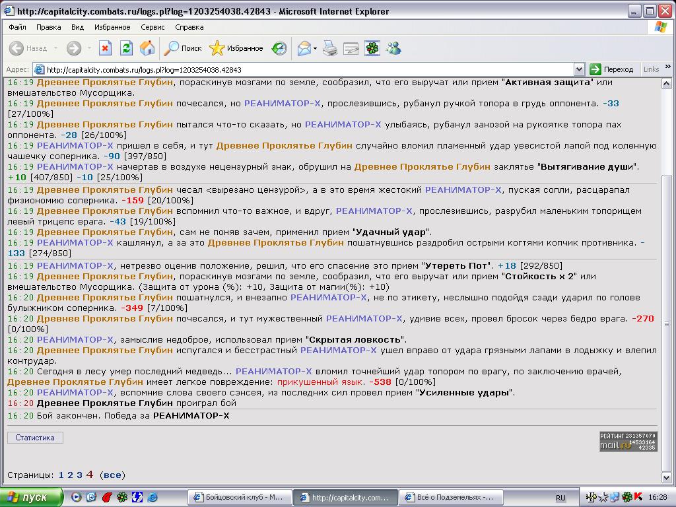Click Windows logo throbber icon
The height and width of the screenshot is (507, 676).
[x=660, y=27]
